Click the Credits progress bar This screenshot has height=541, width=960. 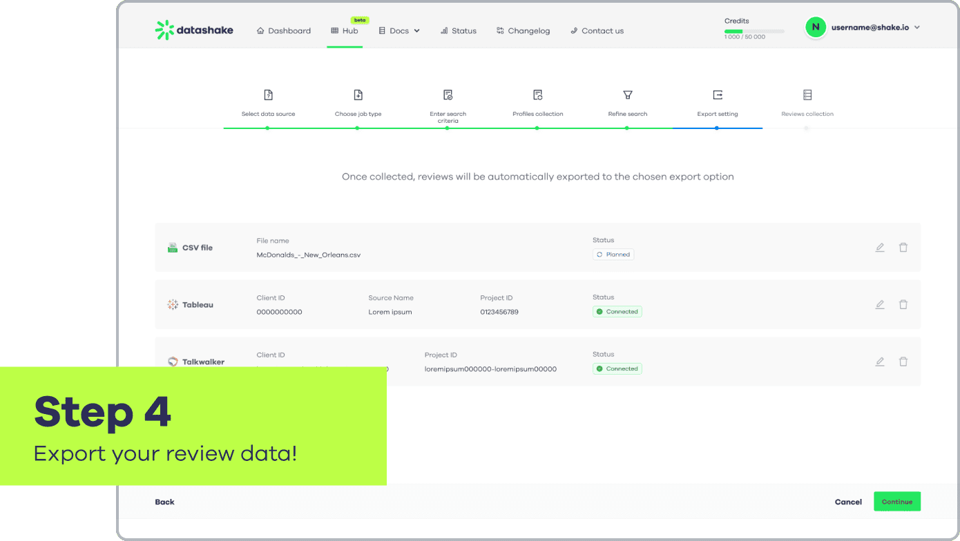click(x=755, y=30)
